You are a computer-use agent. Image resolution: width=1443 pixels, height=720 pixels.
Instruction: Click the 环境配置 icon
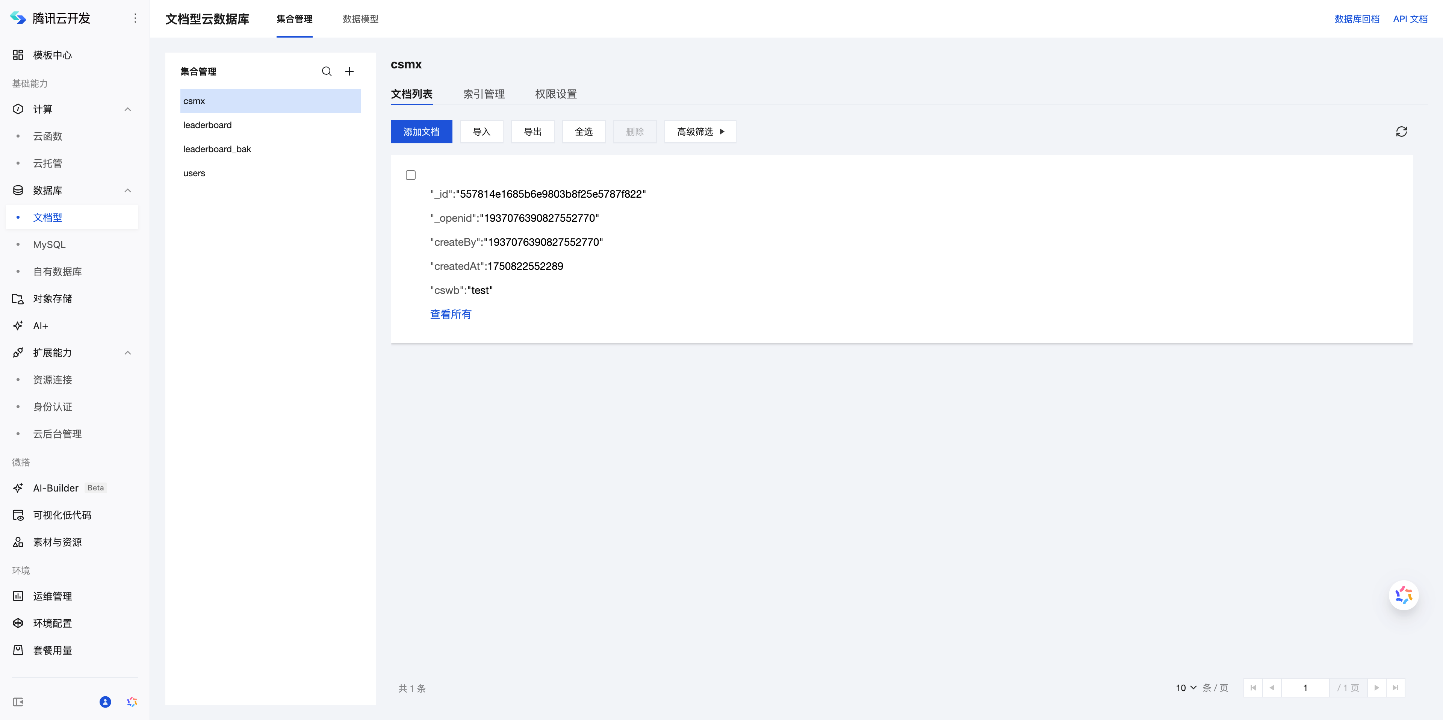(x=18, y=623)
